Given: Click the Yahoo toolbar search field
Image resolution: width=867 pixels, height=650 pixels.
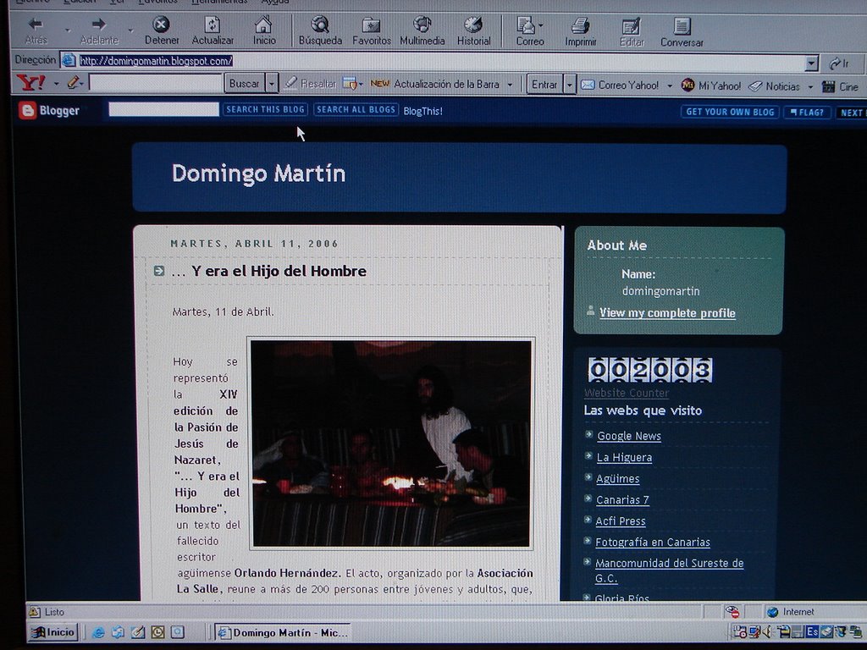Looking at the screenshot, I should tap(156, 83).
